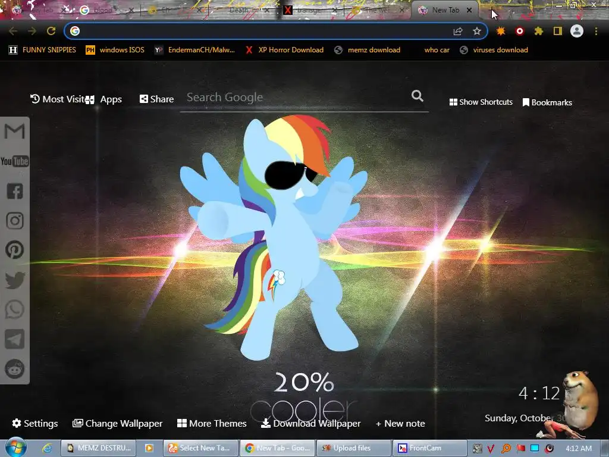Open Apps on new tab page

pos(104,99)
